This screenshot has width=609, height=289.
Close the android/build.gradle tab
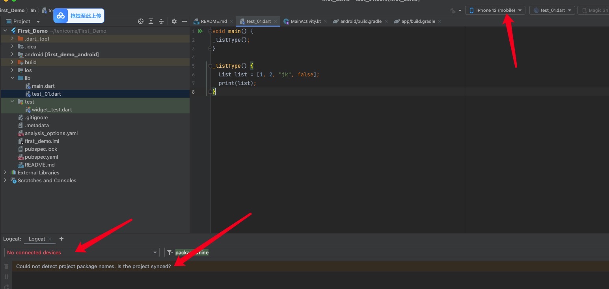[x=386, y=21]
